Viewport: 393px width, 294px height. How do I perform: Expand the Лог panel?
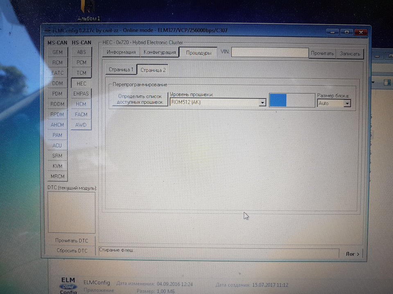point(352,254)
